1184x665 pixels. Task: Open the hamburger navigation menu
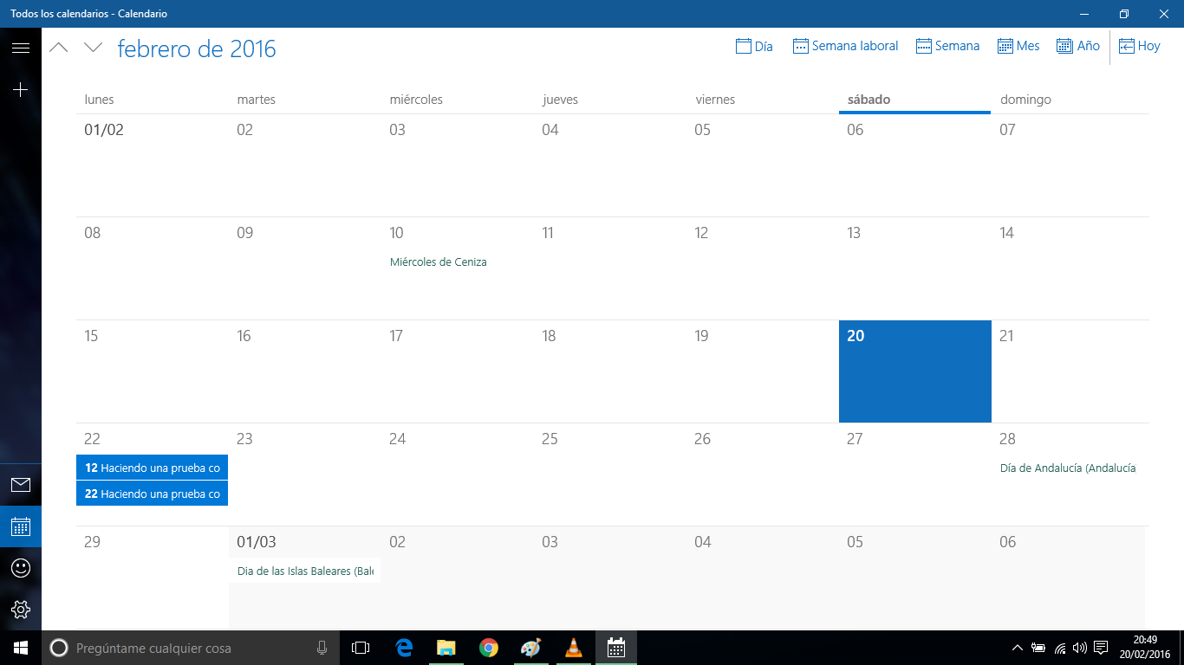(x=21, y=48)
